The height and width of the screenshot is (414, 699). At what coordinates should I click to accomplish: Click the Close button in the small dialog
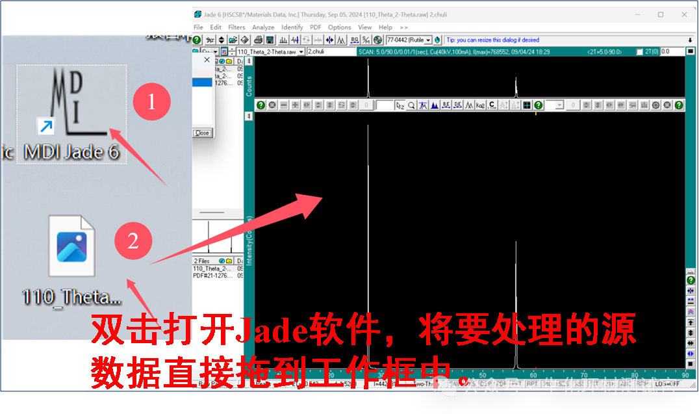pyautogui.click(x=202, y=133)
